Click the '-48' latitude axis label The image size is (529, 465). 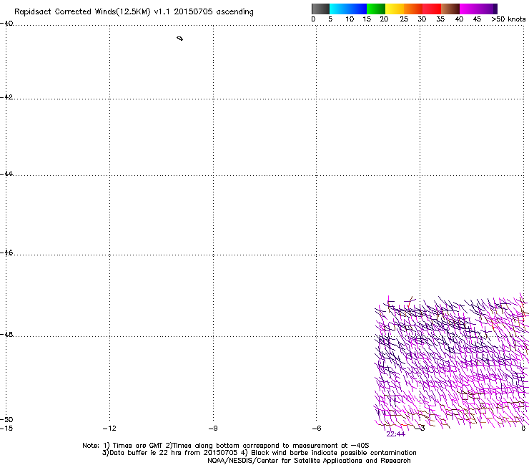point(6,334)
